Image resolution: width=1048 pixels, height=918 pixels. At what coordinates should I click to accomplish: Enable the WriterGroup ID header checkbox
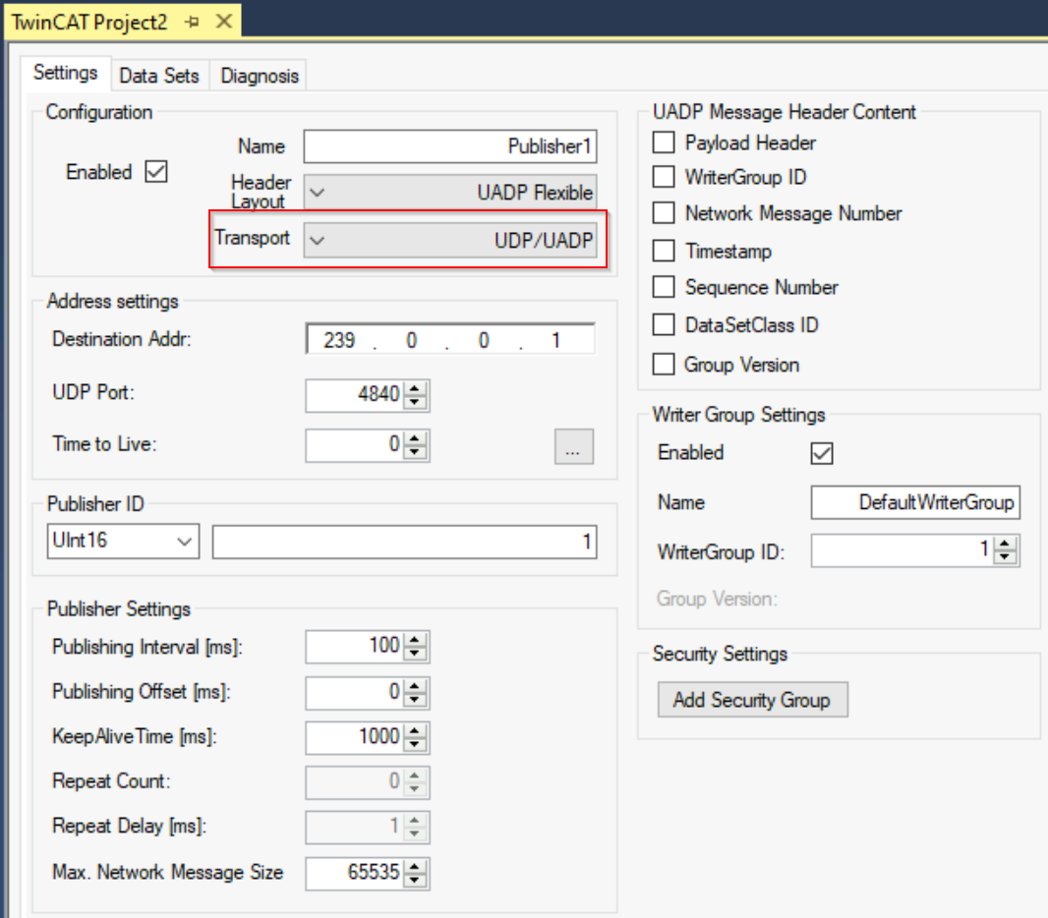point(664,177)
